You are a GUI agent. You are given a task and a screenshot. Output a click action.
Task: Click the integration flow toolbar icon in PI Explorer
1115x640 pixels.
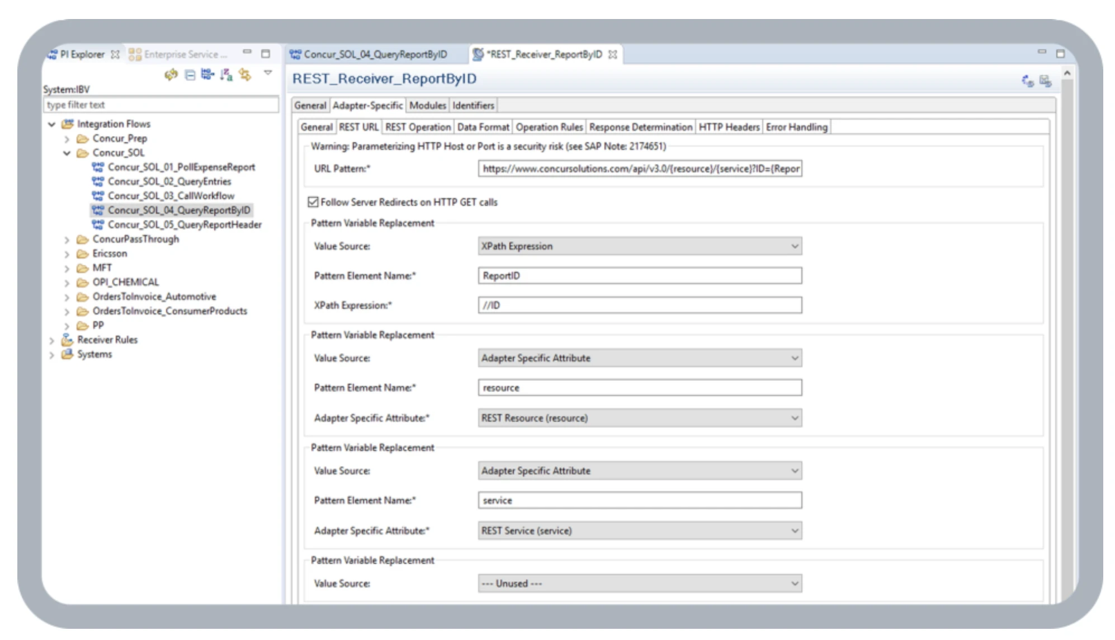[x=207, y=74]
